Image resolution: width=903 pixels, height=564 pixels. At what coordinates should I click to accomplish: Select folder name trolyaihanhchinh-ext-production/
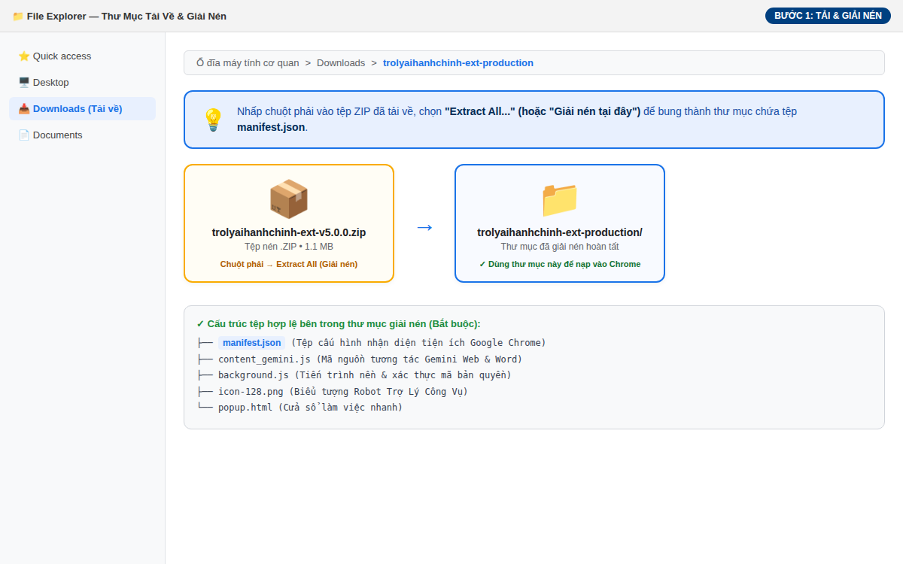click(x=560, y=232)
